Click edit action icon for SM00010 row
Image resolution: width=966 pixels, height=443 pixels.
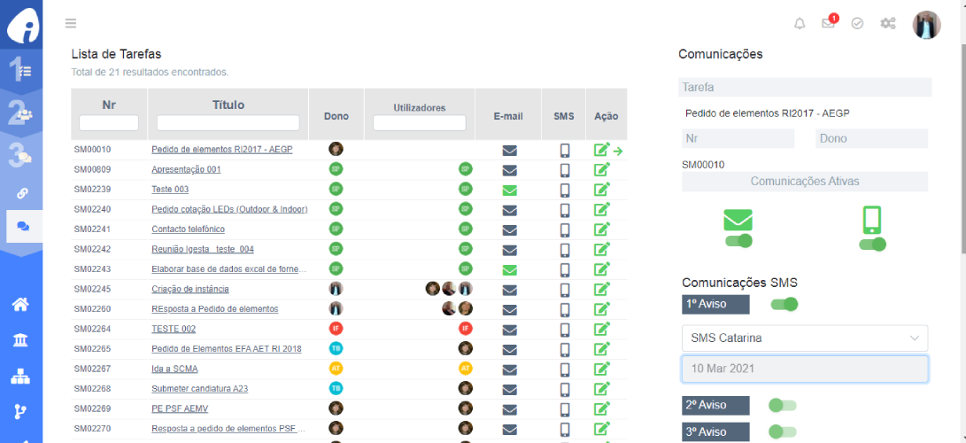[602, 150]
